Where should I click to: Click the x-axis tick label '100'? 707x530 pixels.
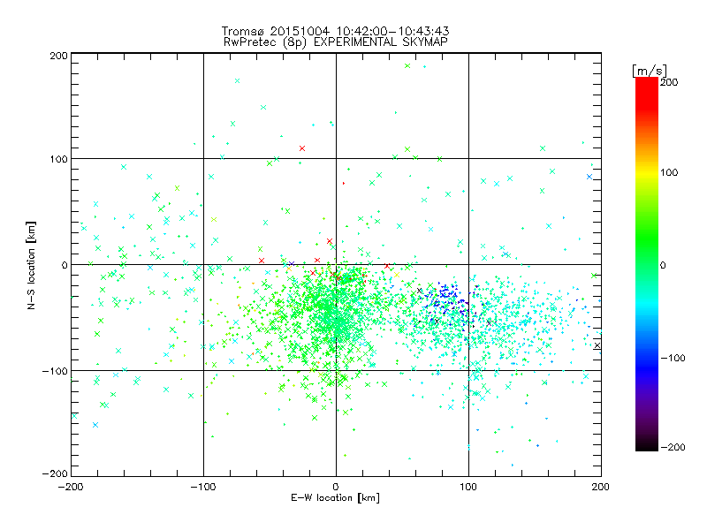468,487
